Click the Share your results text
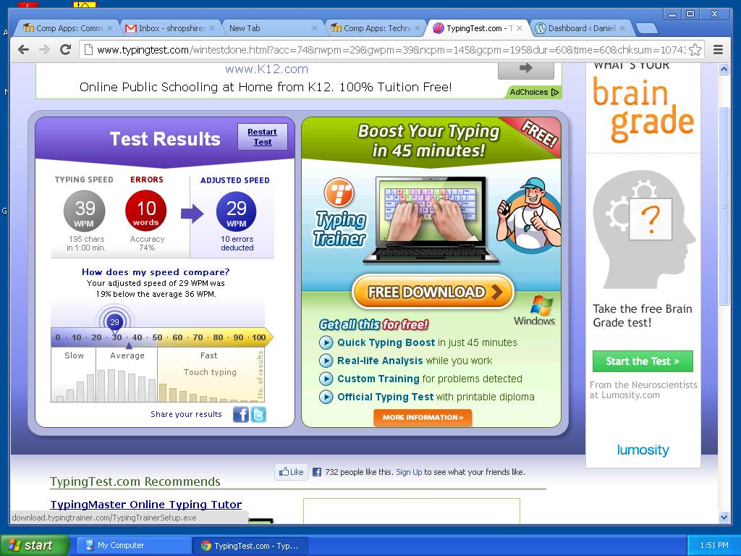Image resolution: width=741 pixels, height=556 pixels. point(186,414)
